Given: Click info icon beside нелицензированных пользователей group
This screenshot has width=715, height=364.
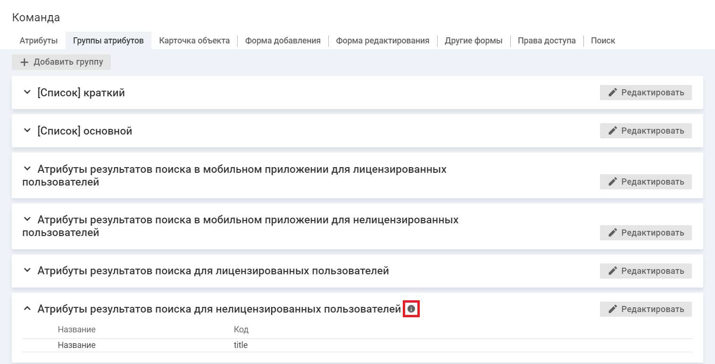Looking at the screenshot, I should [411, 309].
